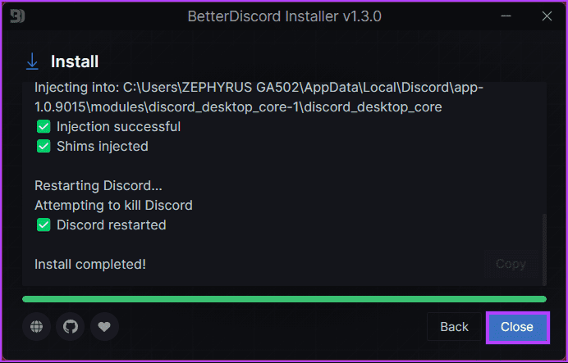The height and width of the screenshot is (363, 568).
Task: Click the green install progress bar
Action: tap(284, 299)
